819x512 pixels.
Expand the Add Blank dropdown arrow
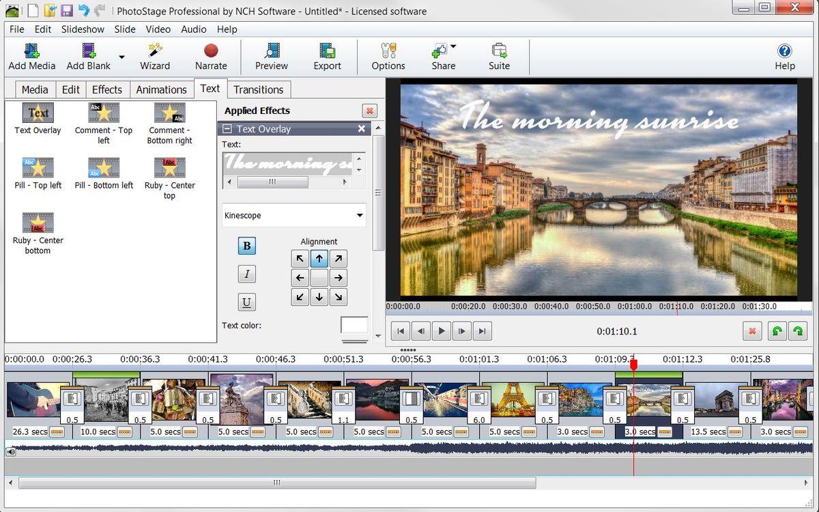coord(122,57)
